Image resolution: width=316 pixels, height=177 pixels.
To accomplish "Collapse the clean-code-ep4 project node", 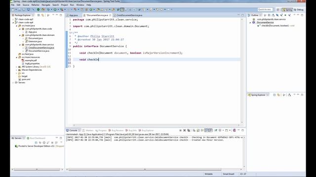I will pos(13,23).
